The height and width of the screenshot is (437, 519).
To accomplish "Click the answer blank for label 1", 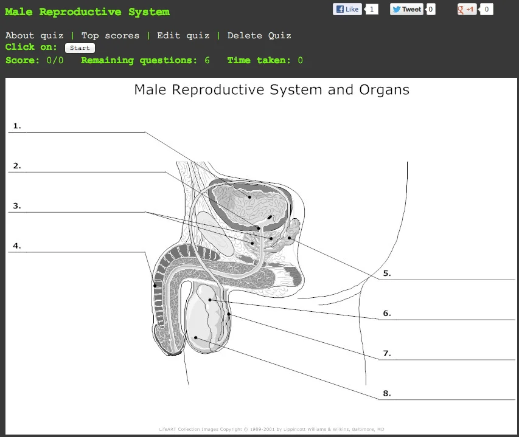I will click(x=79, y=131).
